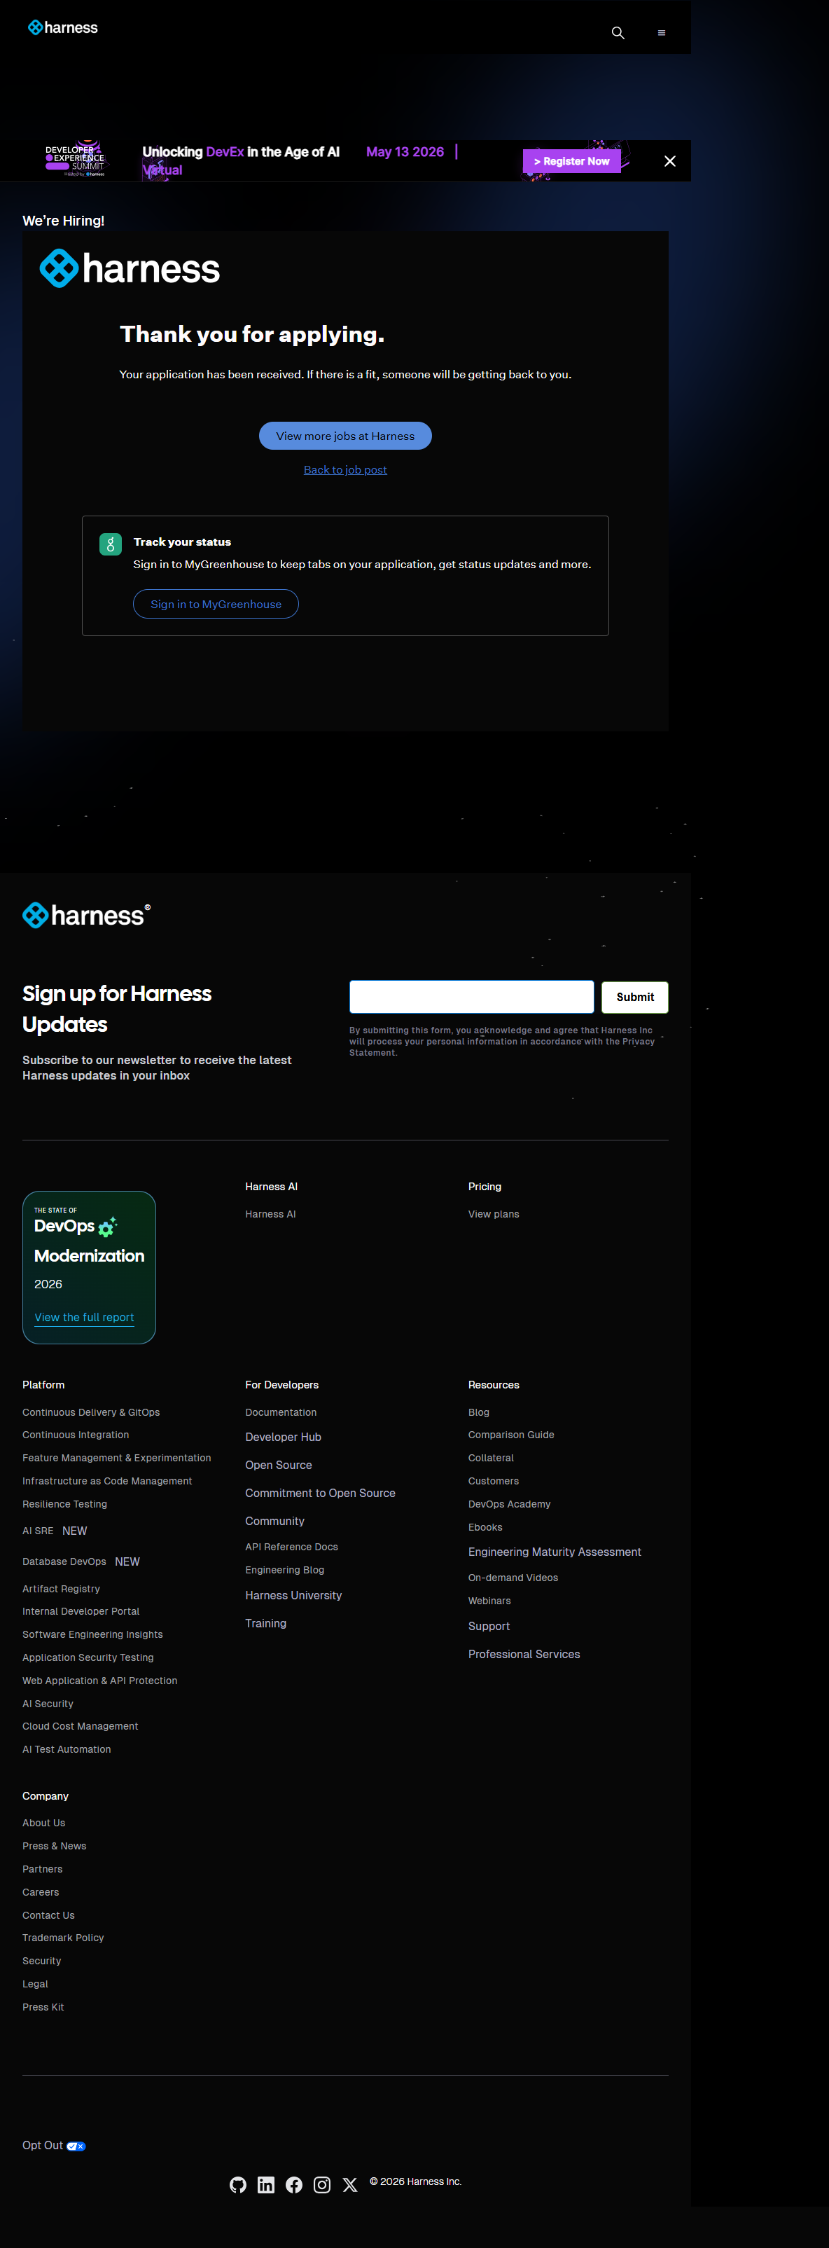Toggle the Opt Out privacy switch
The image size is (829, 2248).
76,2146
